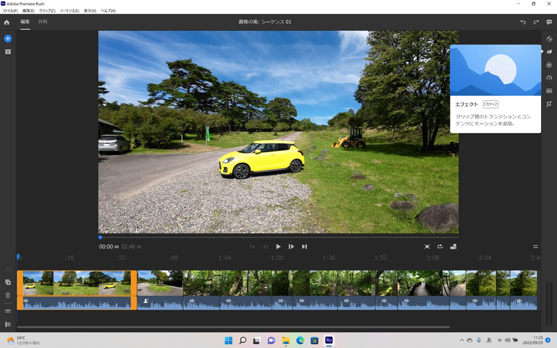Go to the Home screen icon
557x348 pixels.
click(7, 22)
